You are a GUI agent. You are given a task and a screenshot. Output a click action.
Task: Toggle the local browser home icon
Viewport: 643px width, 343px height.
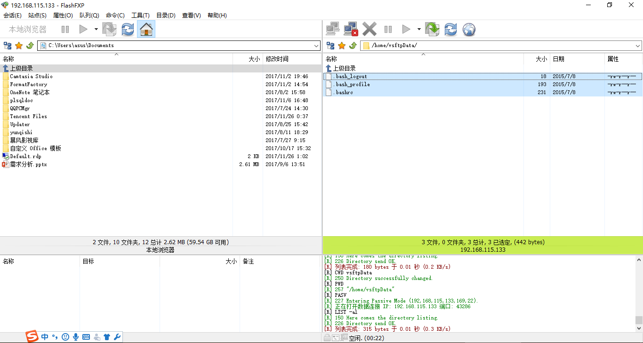click(x=146, y=29)
